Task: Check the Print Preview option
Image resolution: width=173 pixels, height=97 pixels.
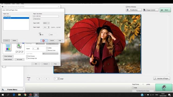Action: point(27,56)
